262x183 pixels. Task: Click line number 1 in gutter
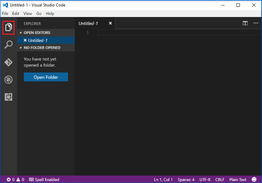pos(88,32)
